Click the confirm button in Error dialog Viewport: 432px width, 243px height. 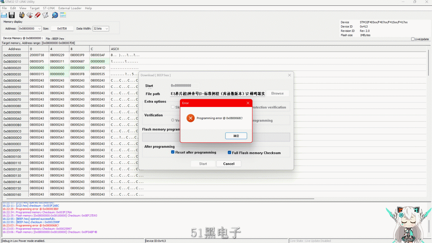[236, 136]
